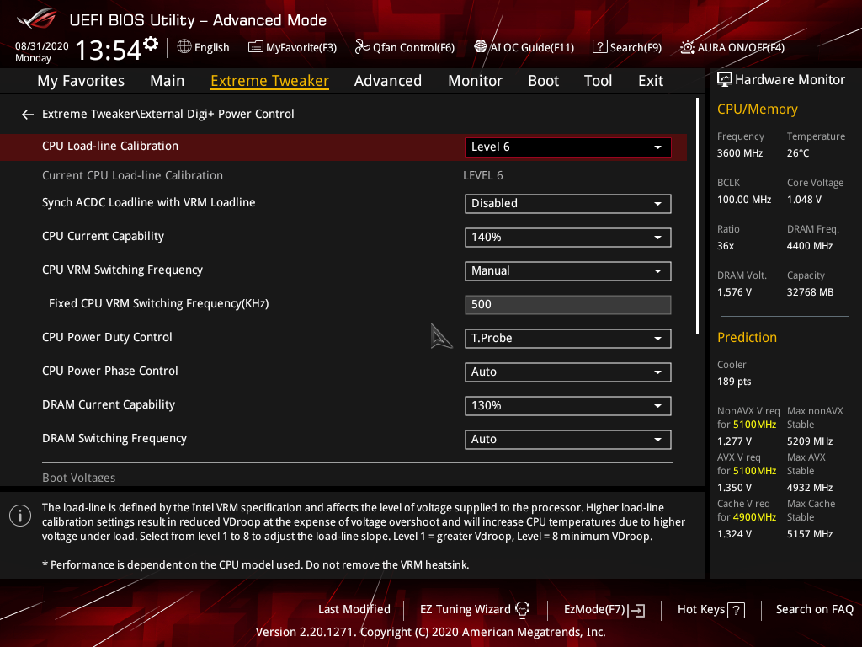This screenshot has width=862, height=647.
Task: Toggle the AURA lighting icon
Action: point(687,47)
